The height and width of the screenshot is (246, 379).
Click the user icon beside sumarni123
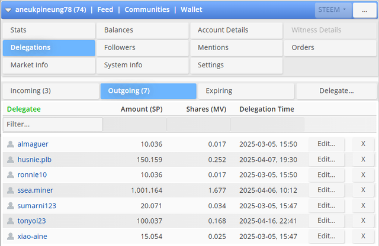10,205
